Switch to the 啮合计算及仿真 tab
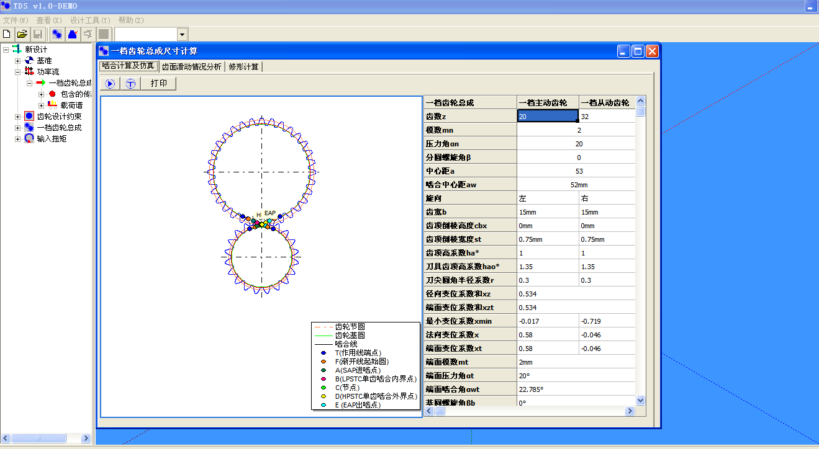This screenshot has width=819, height=449. [128, 66]
